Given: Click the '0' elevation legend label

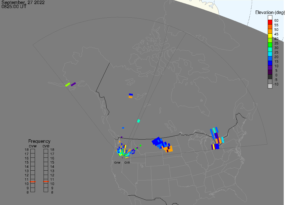Looking at the screenshot, I should [x=276, y=75].
